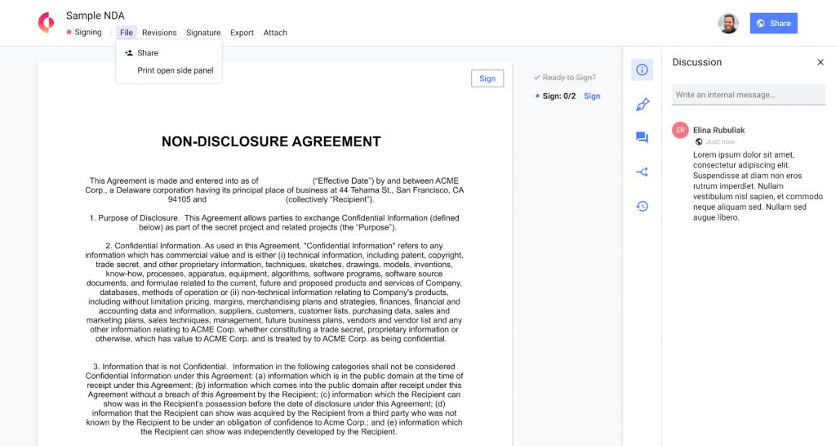The height and width of the screenshot is (446, 836).
Task: Click the '1. Purpose of Disclosure' paragraph
Action: 274,222
